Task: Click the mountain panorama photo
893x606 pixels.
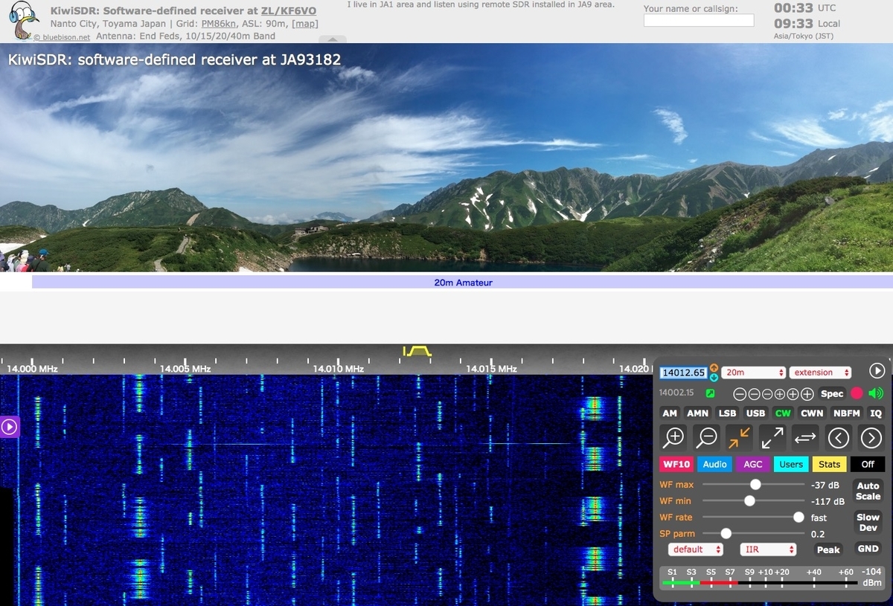Action: tap(446, 158)
